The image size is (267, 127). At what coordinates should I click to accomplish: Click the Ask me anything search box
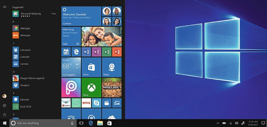pos(43,123)
